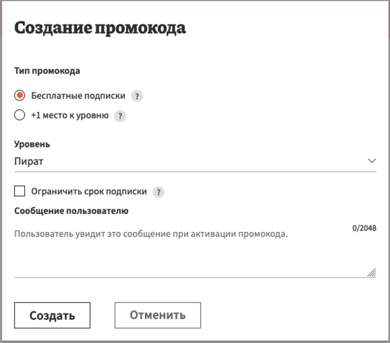Click the Уровень field label

[32, 144]
